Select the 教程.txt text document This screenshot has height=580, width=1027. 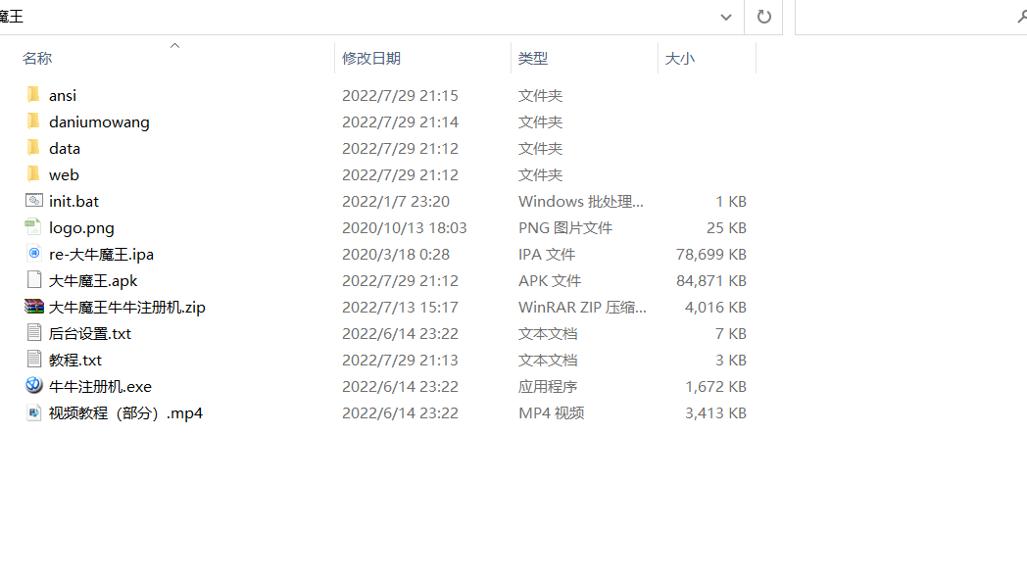tap(75, 360)
